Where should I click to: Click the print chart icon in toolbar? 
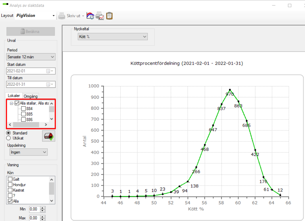100,16
